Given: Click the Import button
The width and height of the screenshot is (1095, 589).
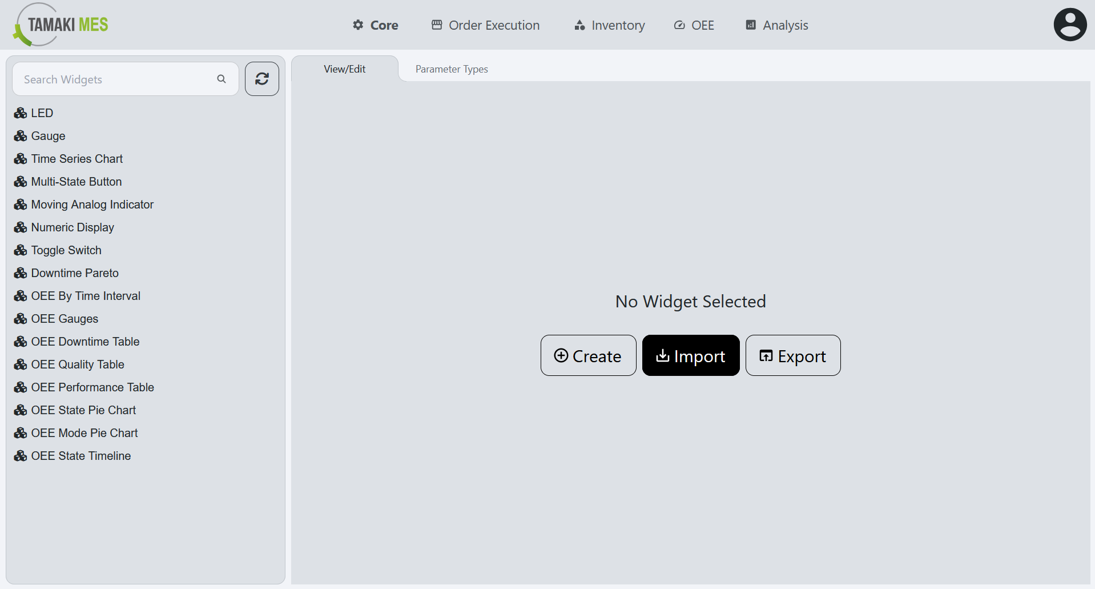Looking at the screenshot, I should [690, 355].
